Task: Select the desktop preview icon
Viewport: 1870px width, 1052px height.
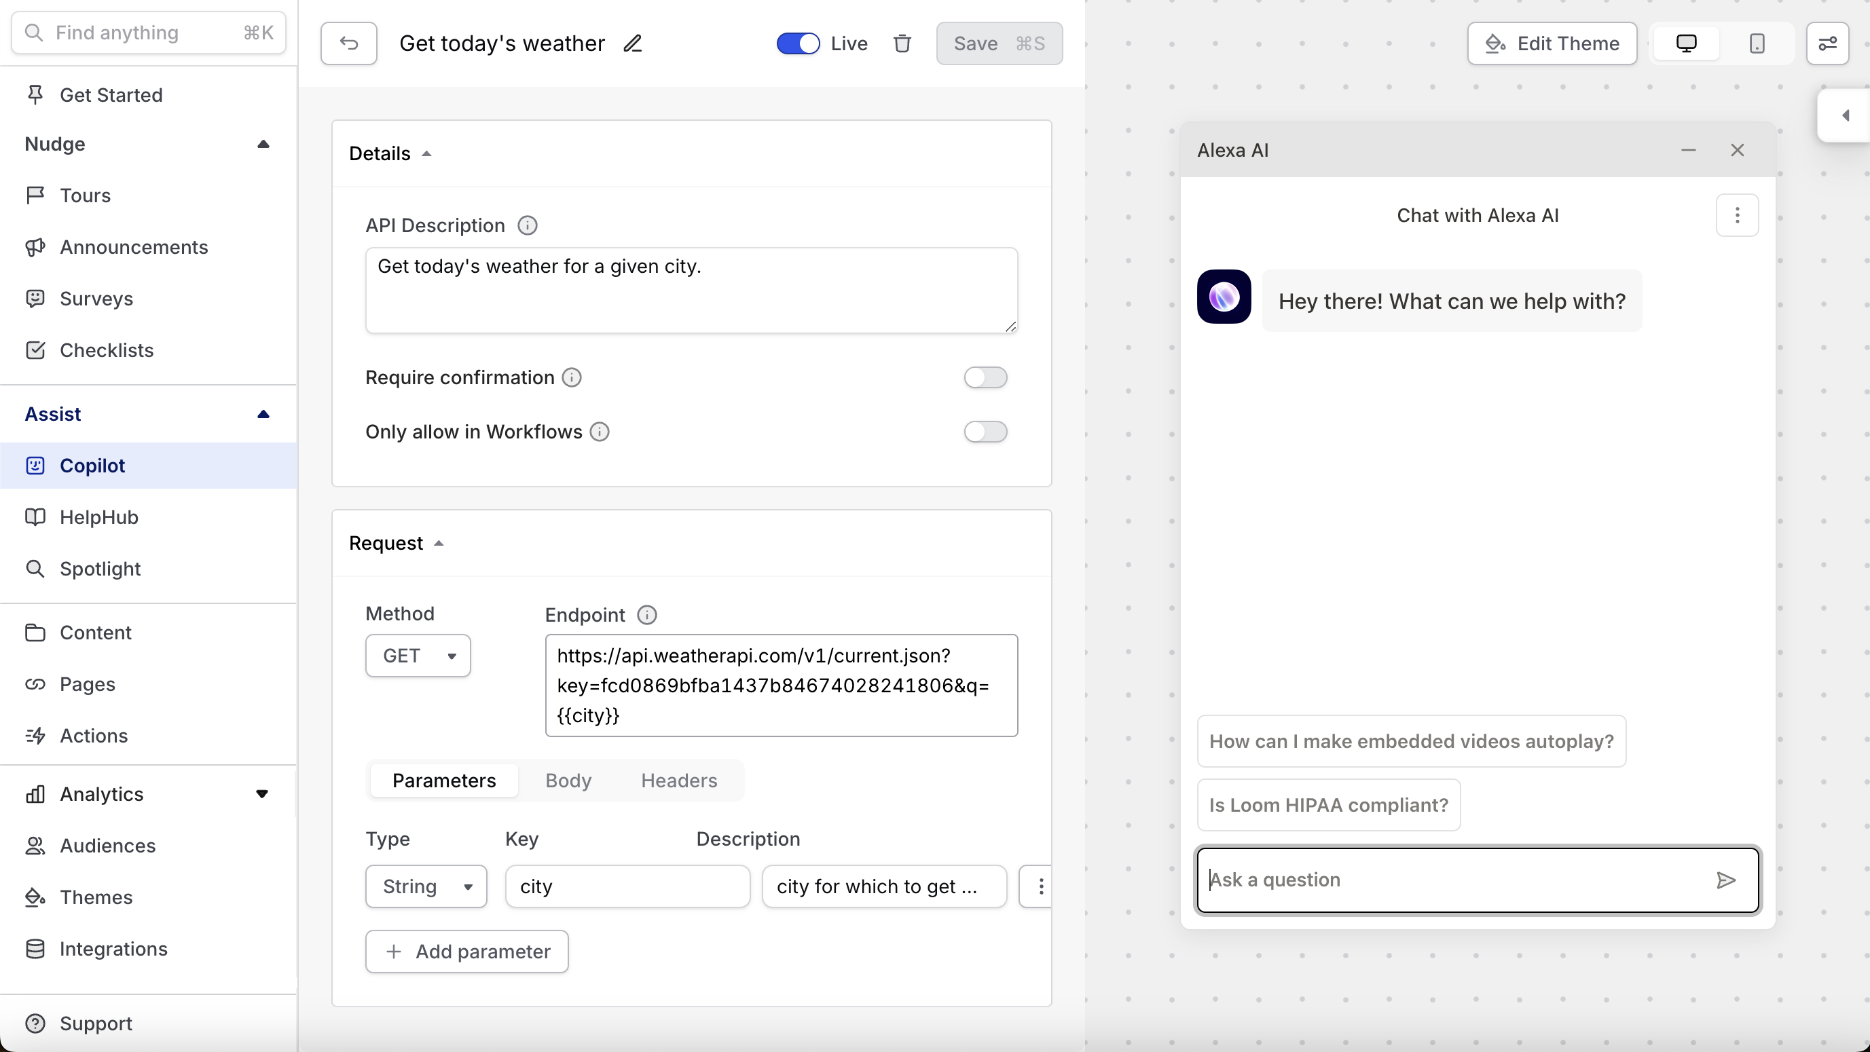Action: click(x=1685, y=43)
